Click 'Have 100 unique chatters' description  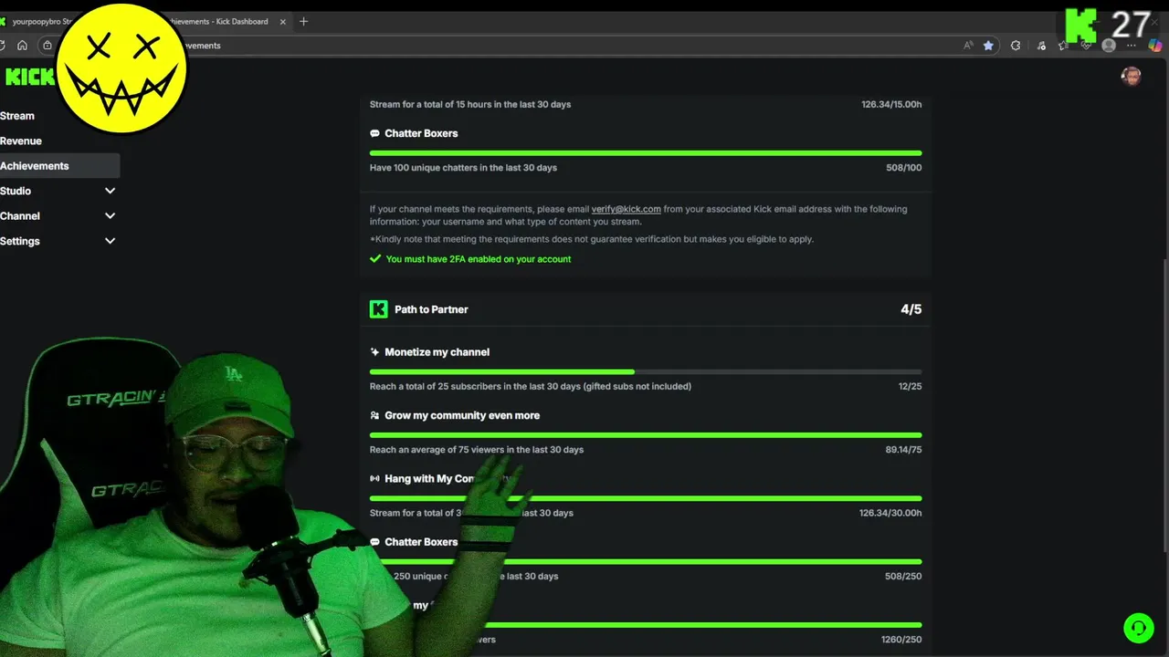[463, 168]
